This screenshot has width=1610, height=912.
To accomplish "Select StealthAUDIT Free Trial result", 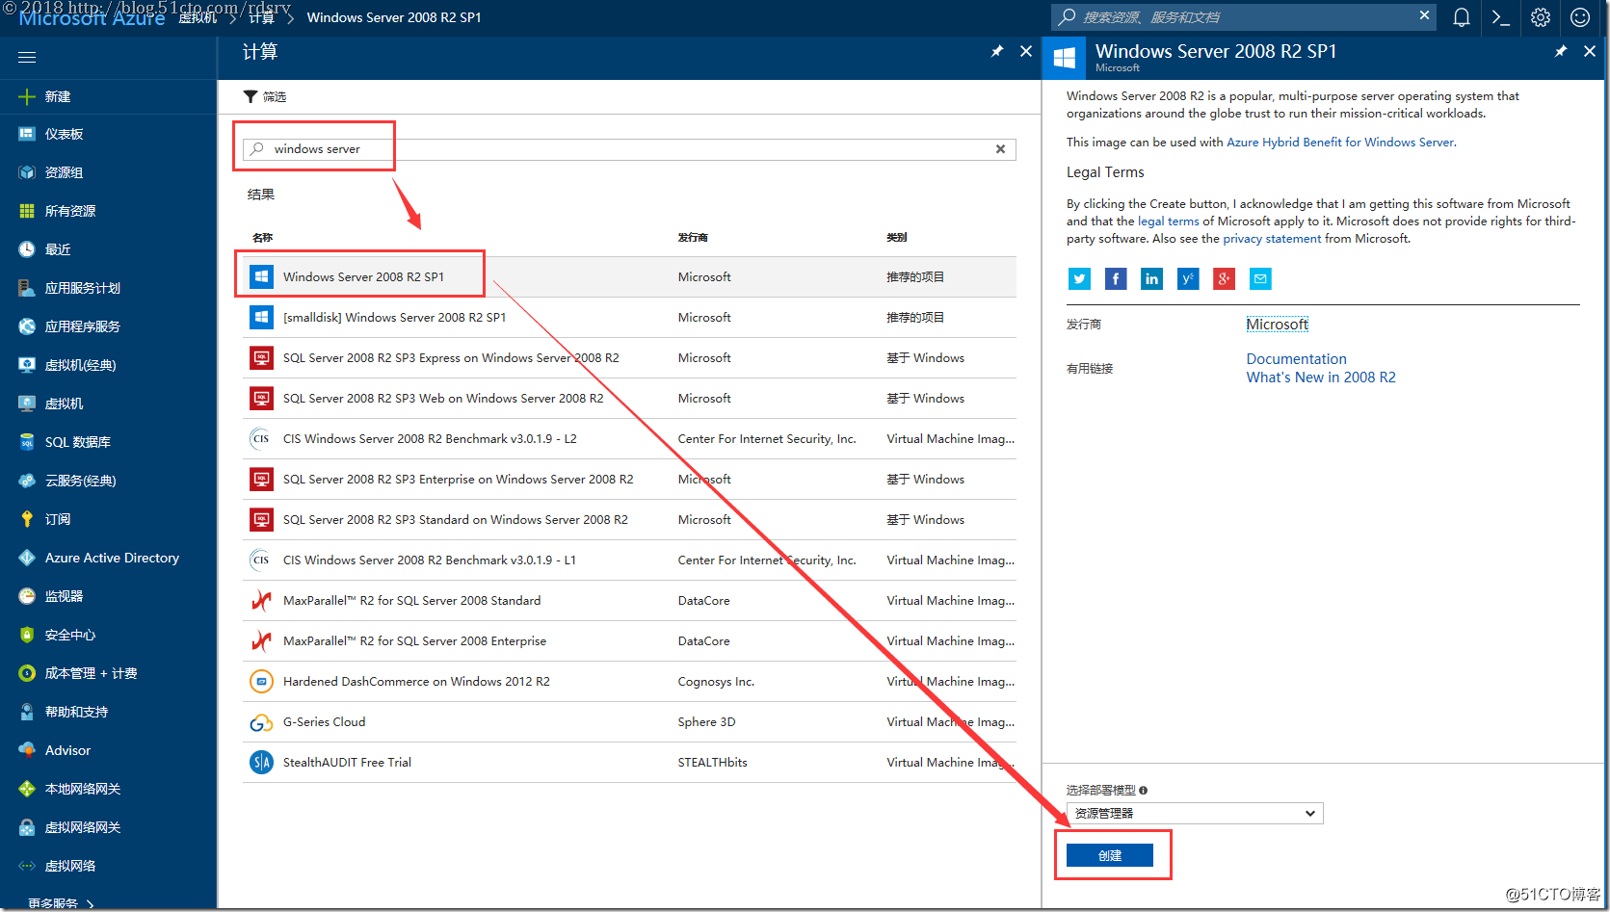I will [629, 763].
